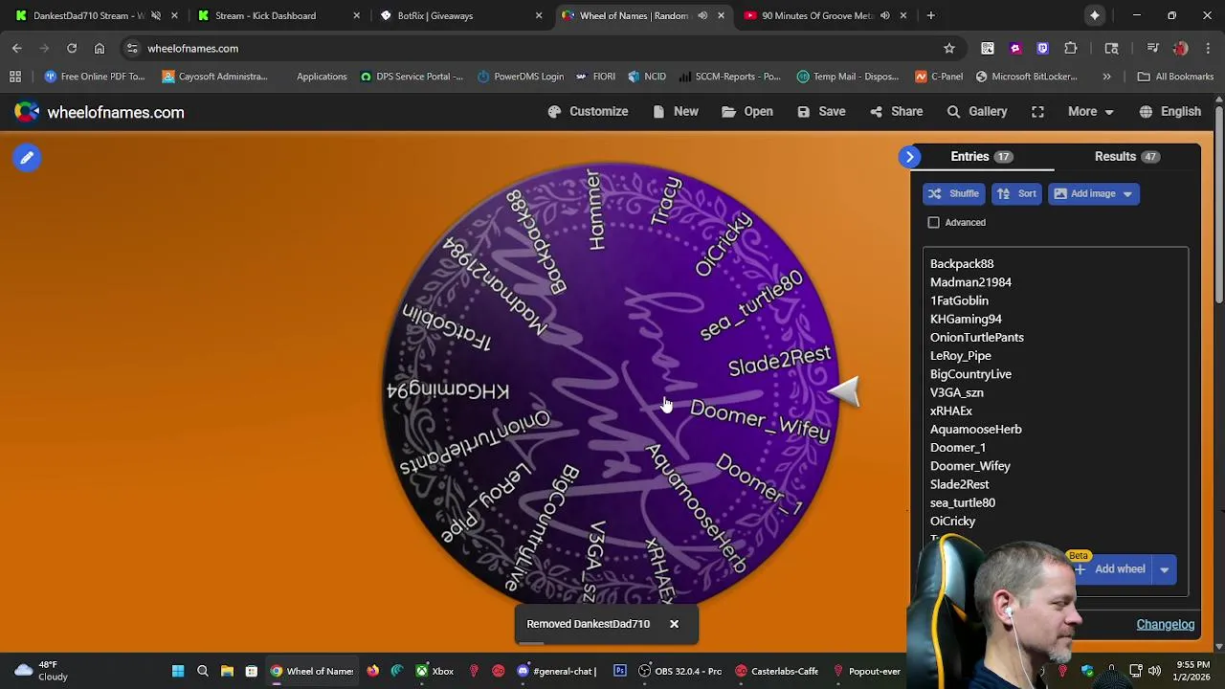Open the Customize menu
This screenshot has height=689, width=1225.
(588, 112)
